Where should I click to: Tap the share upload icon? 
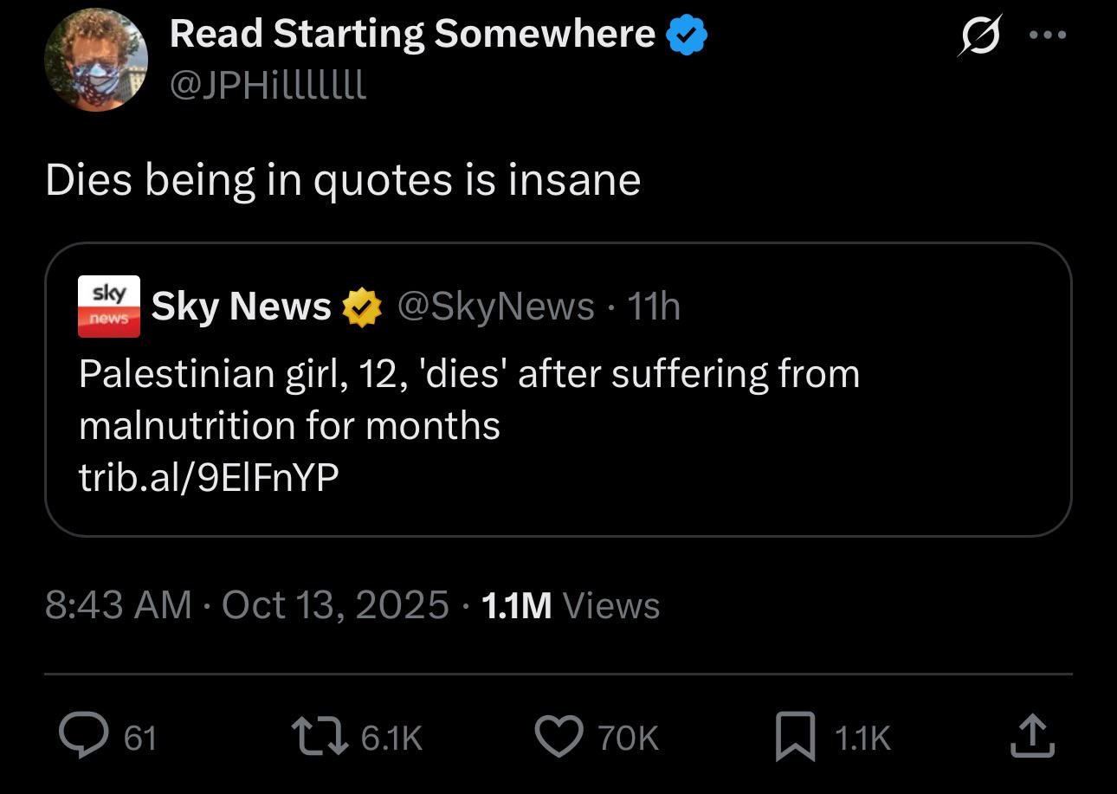[x=1032, y=737]
